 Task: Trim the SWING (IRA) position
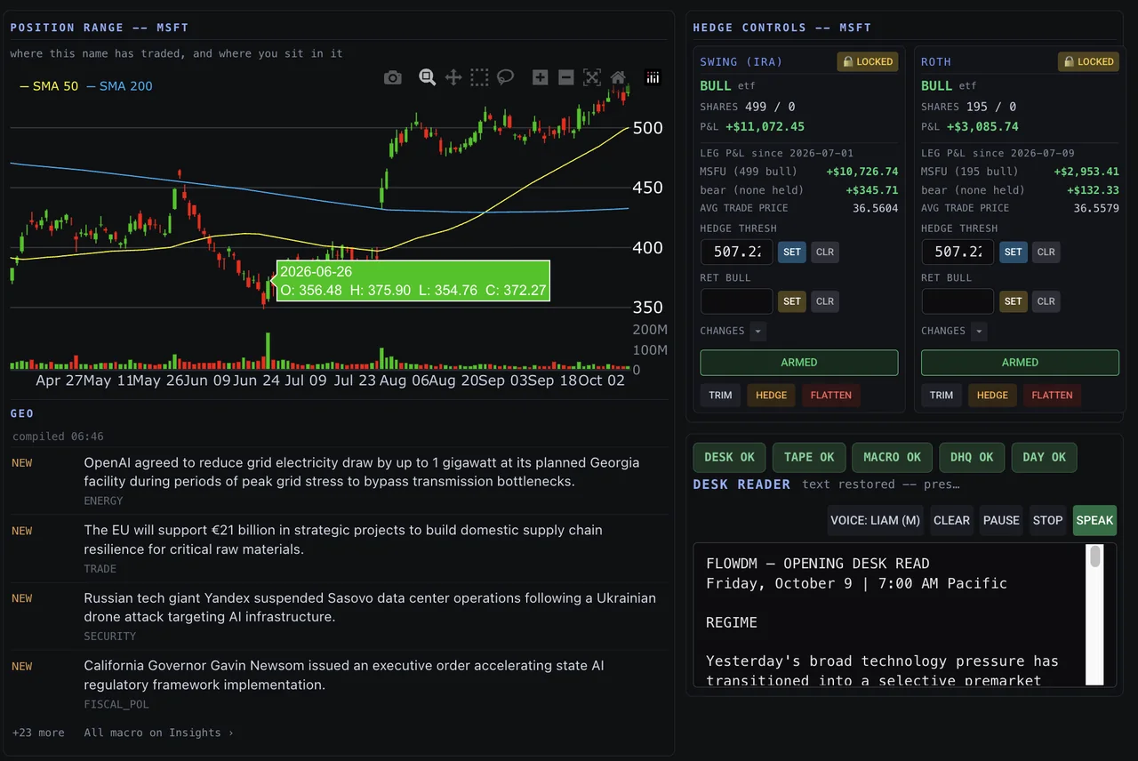721,395
